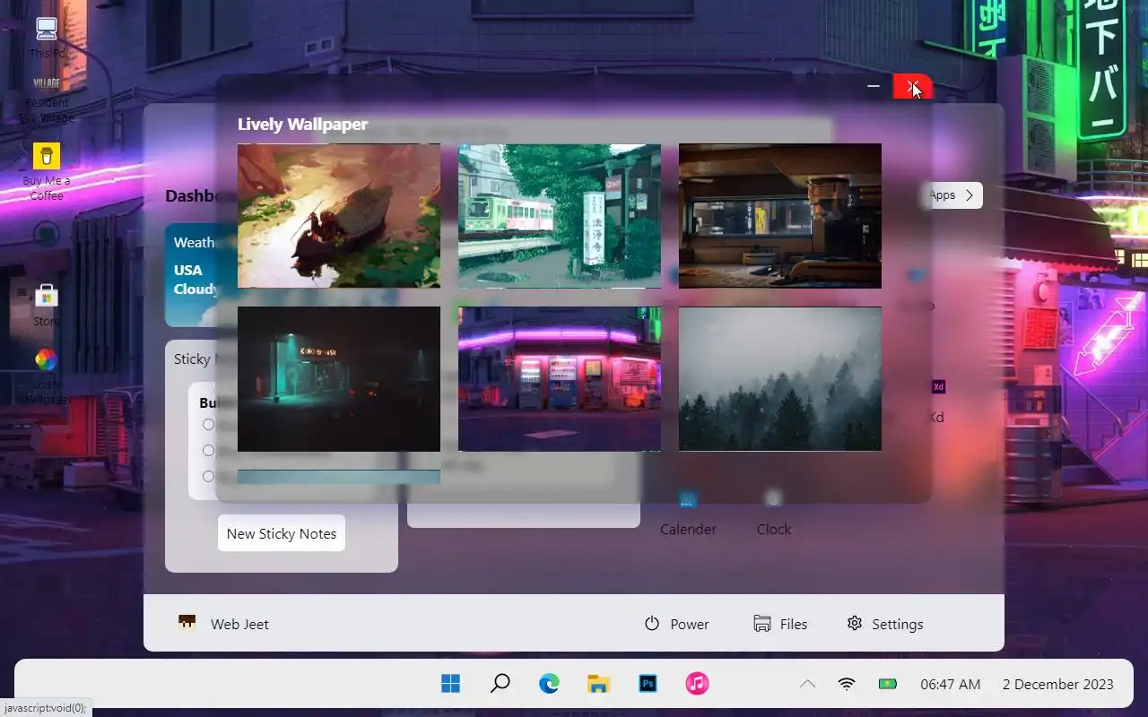Select the boat on river wallpaper

point(339,216)
